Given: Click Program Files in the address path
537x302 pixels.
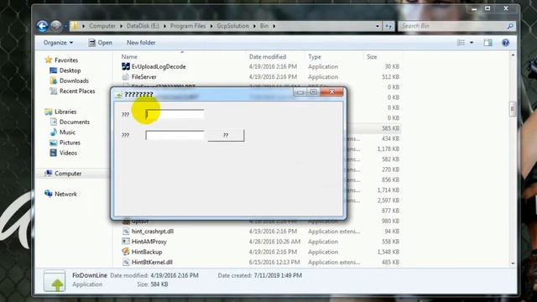Looking at the screenshot, I should pos(188,26).
